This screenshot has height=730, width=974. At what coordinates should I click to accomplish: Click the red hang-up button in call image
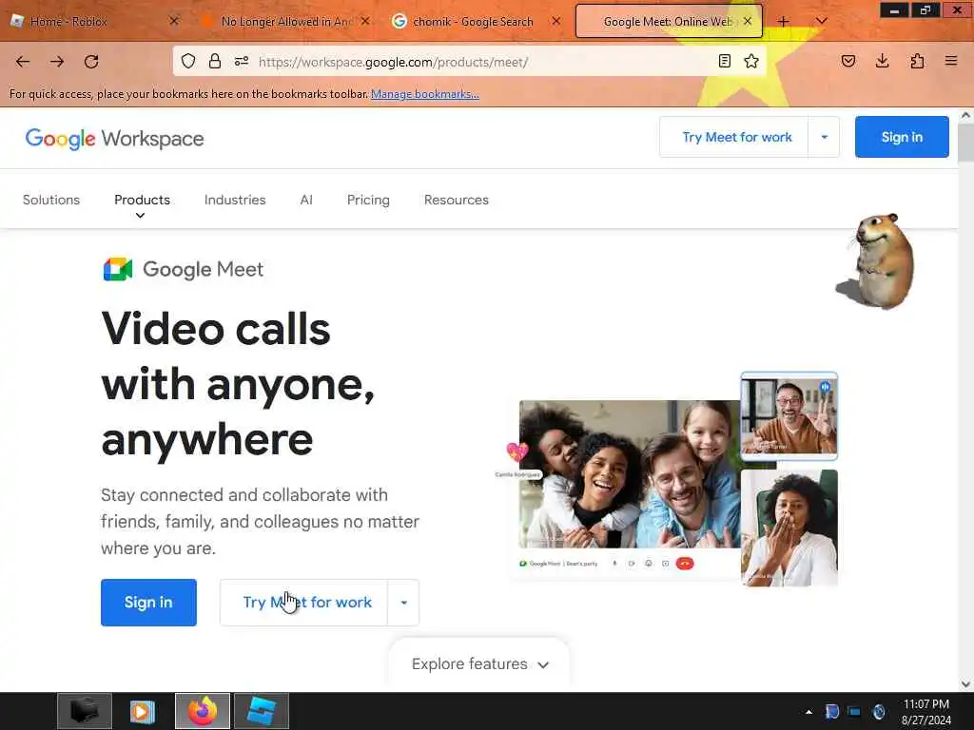685,564
